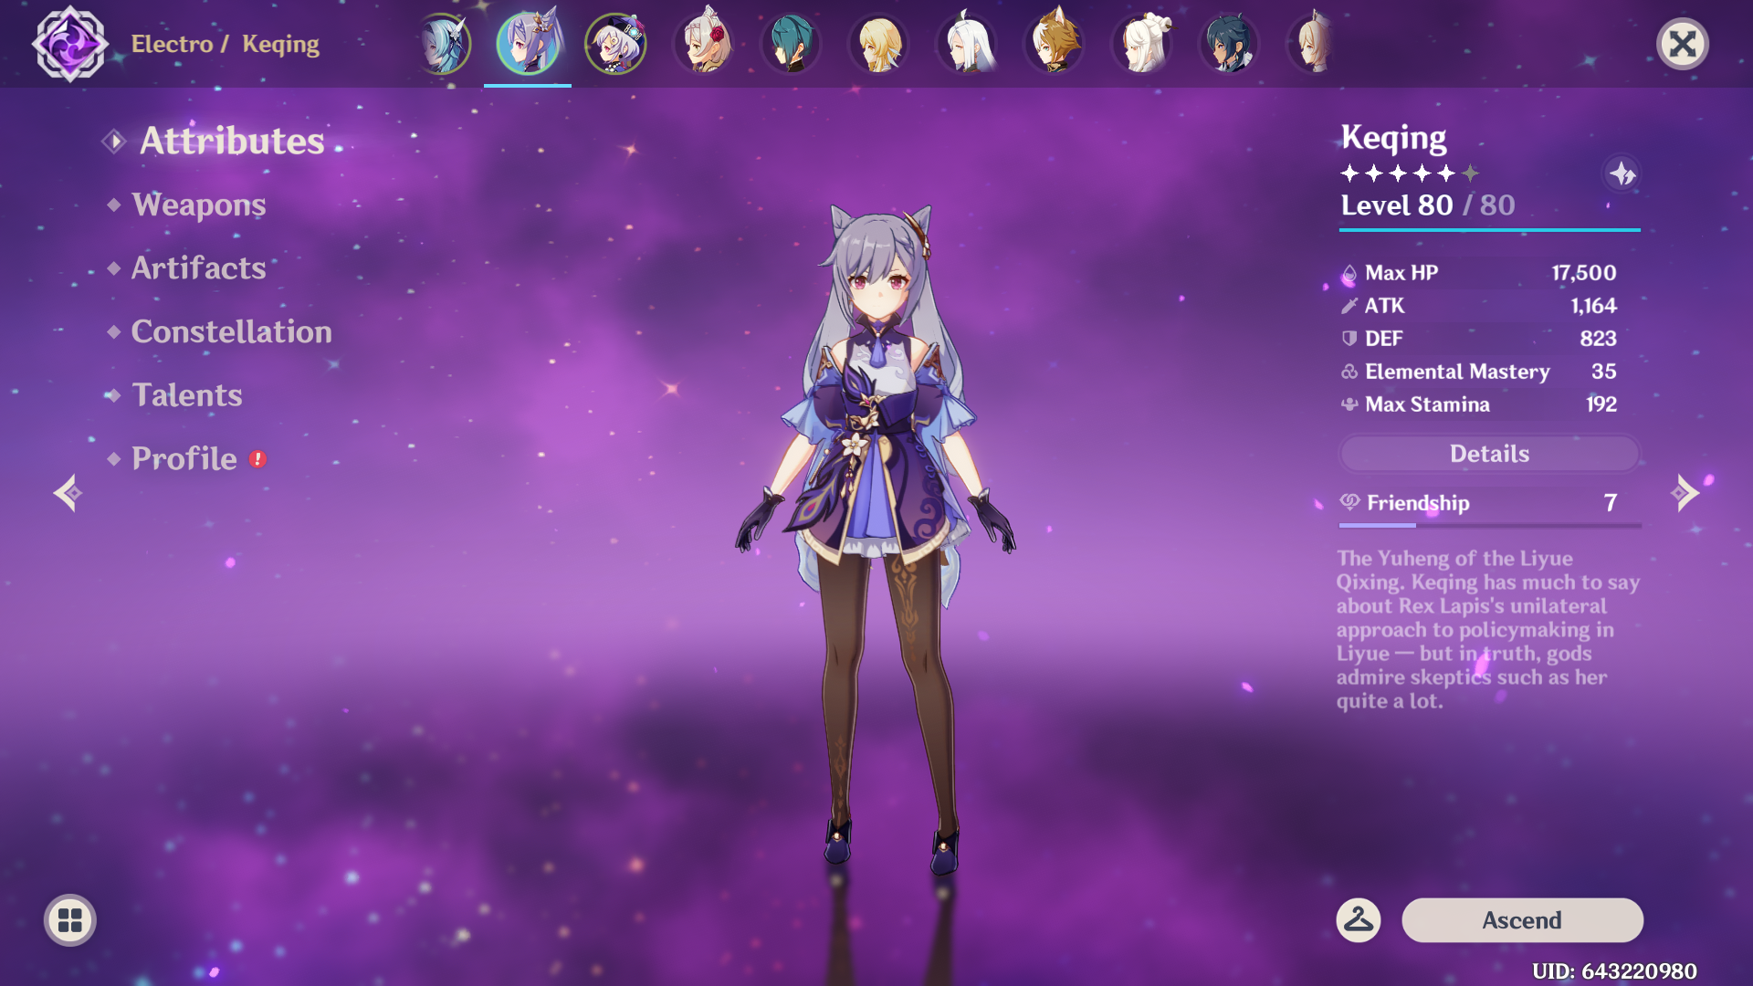Click the Electro / Keqing breadcrumb label
Screen dimensions: 1753x986
pyautogui.click(x=226, y=44)
